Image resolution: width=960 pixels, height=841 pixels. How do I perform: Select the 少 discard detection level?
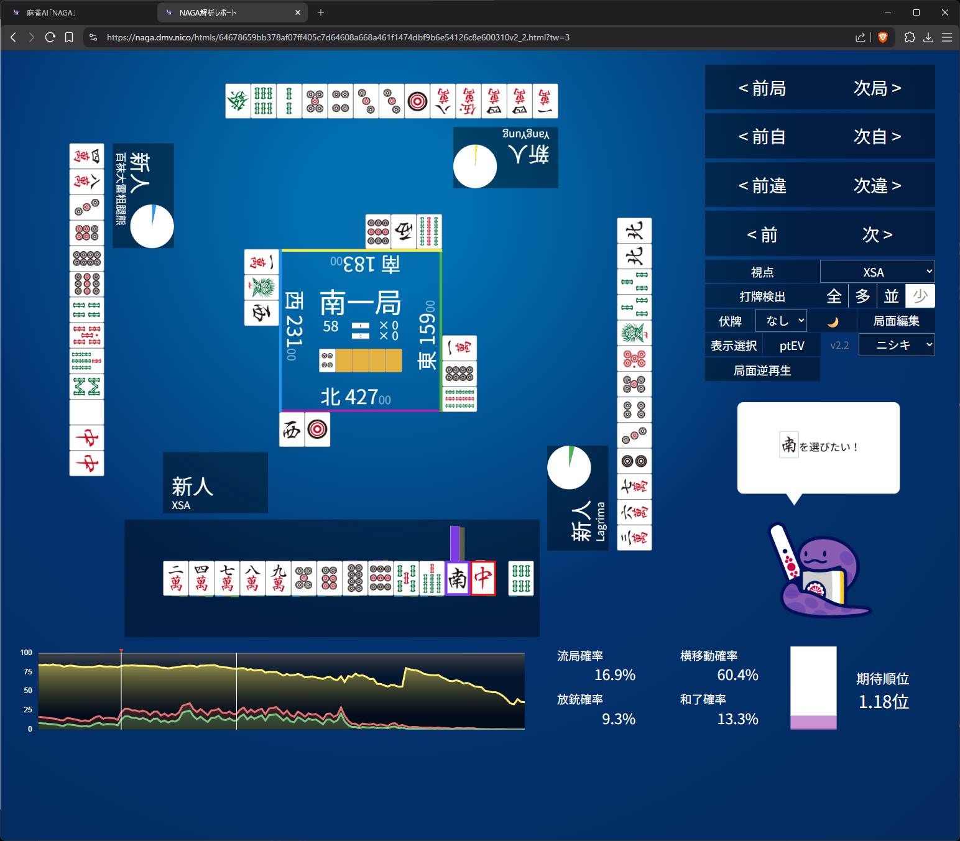[x=920, y=296]
